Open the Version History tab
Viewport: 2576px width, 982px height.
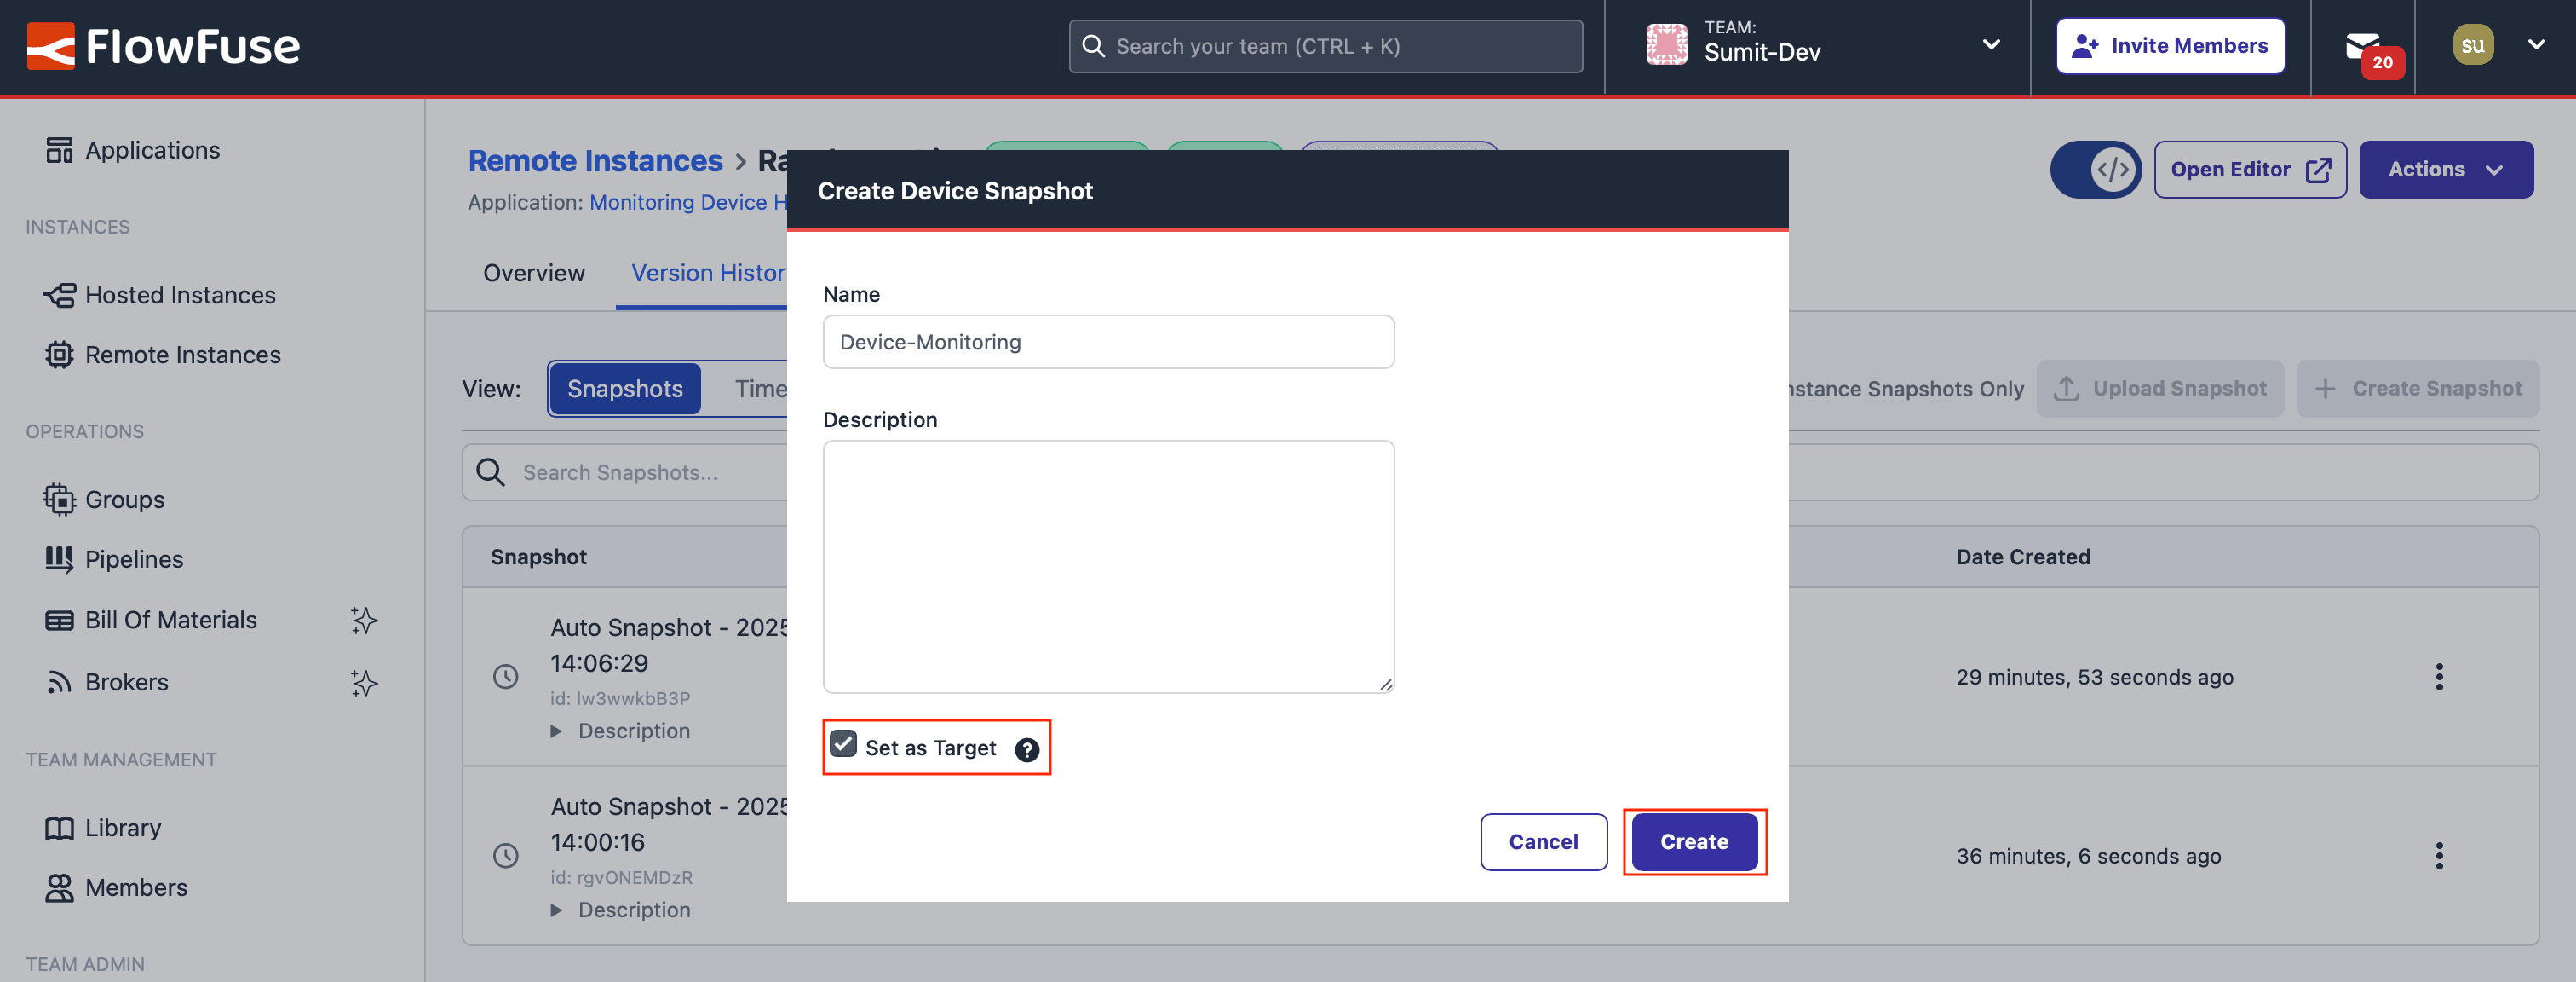pyautogui.click(x=710, y=272)
